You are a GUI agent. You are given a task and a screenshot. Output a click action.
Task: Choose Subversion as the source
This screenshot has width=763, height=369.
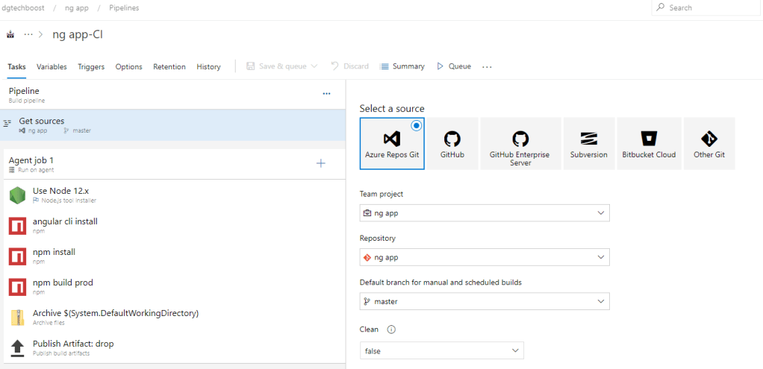tap(588, 143)
